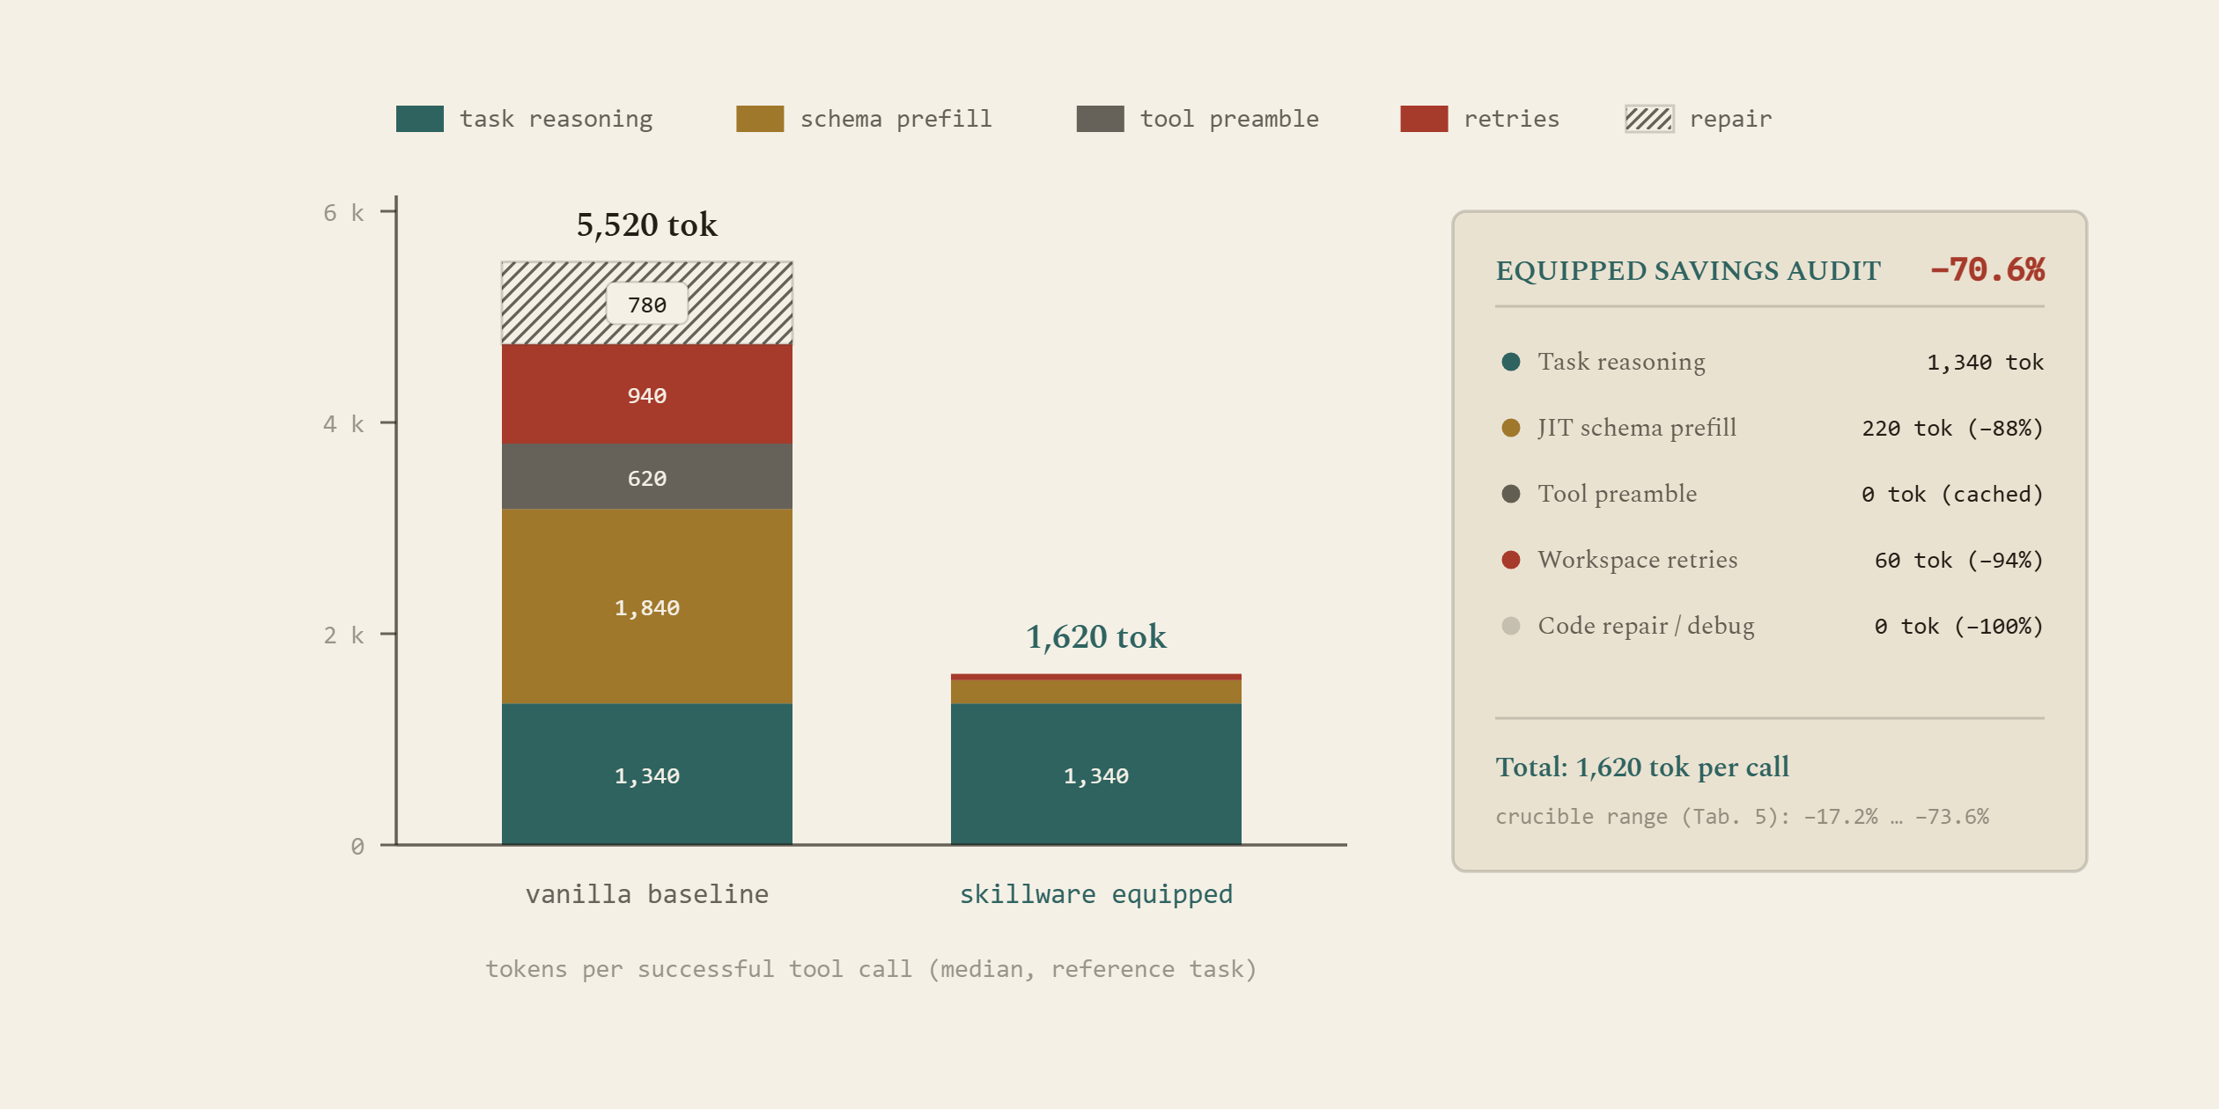The height and width of the screenshot is (1109, 2219).
Task: Select vanilla baseline's teal 1,340 segment
Action: (647, 775)
